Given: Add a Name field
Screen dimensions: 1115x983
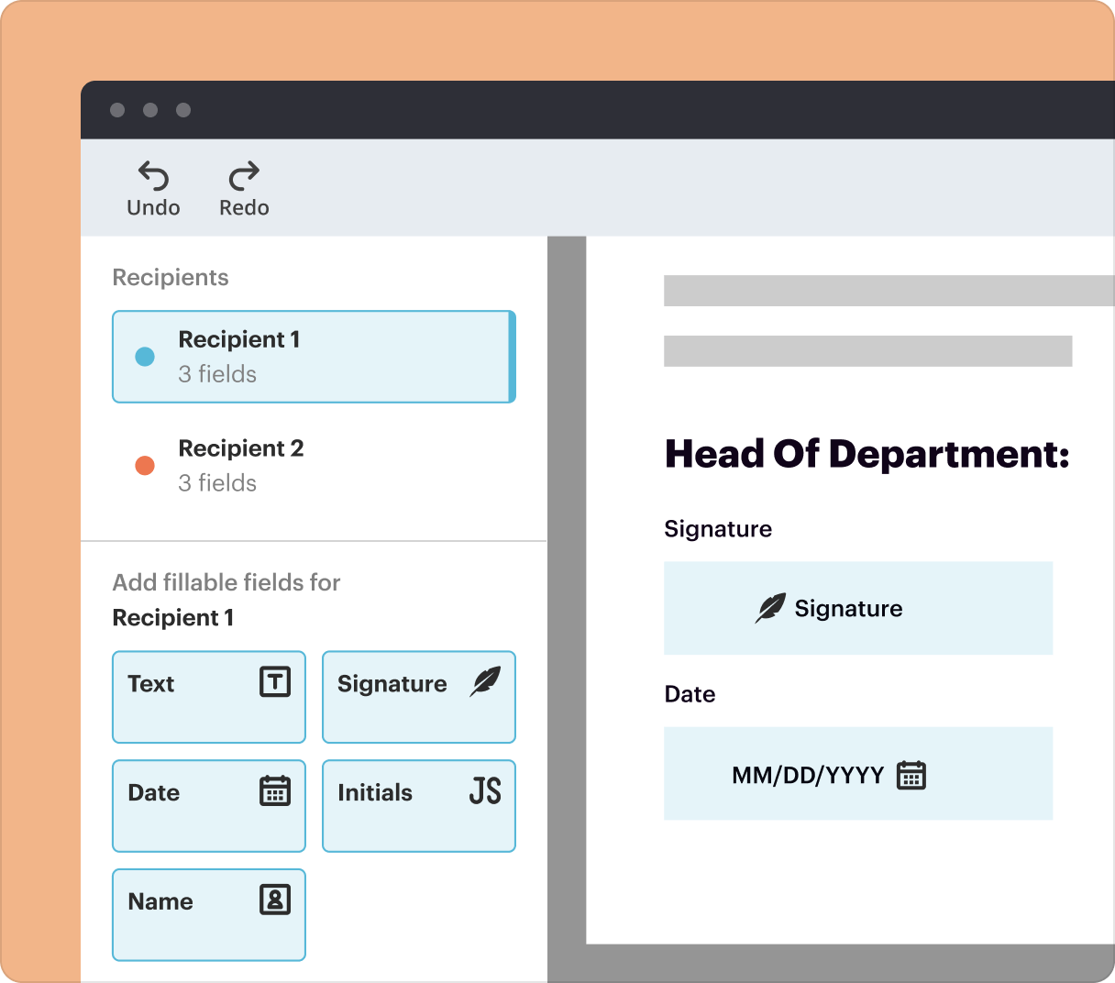Looking at the screenshot, I should pyautogui.click(x=208, y=914).
